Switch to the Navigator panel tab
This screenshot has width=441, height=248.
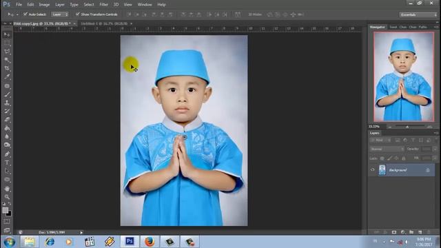(x=378, y=27)
